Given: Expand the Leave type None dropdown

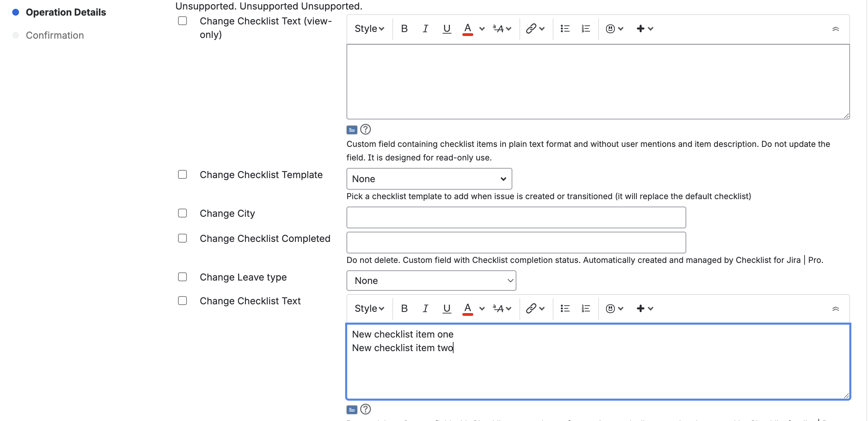Looking at the screenshot, I should pyautogui.click(x=431, y=281).
